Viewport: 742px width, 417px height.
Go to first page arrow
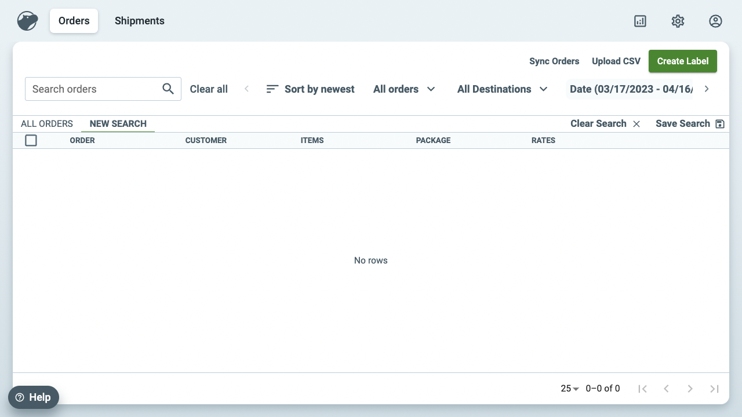coord(642,389)
